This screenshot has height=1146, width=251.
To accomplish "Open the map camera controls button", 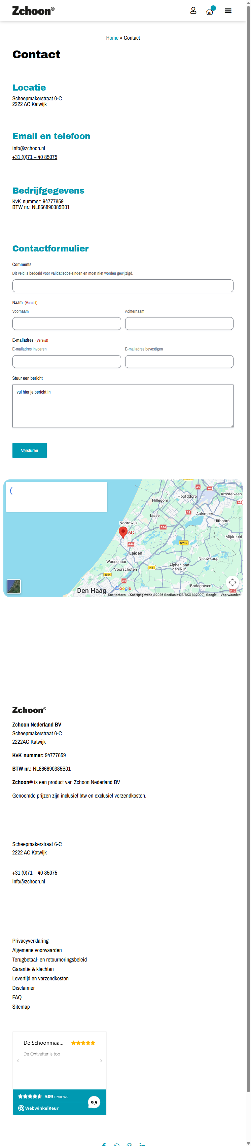I will click(x=232, y=582).
